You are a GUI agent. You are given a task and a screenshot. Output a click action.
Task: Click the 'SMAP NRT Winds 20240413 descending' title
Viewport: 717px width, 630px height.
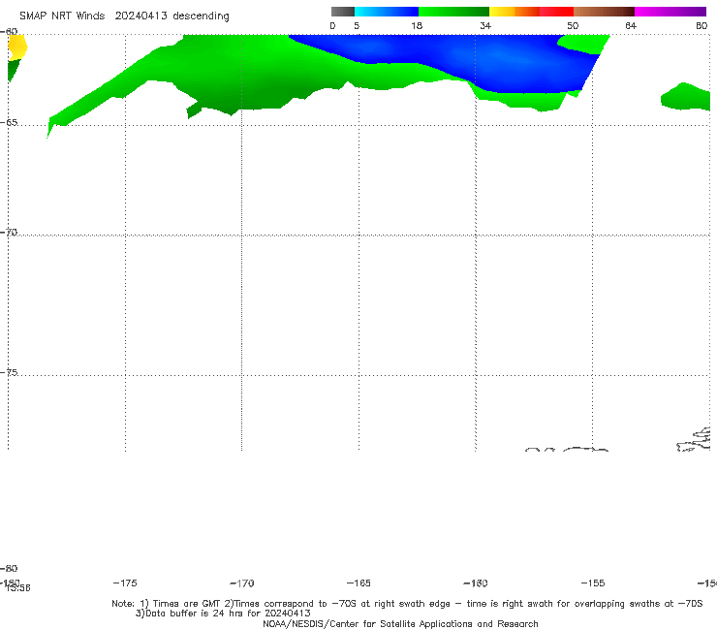[x=124, y=16]
